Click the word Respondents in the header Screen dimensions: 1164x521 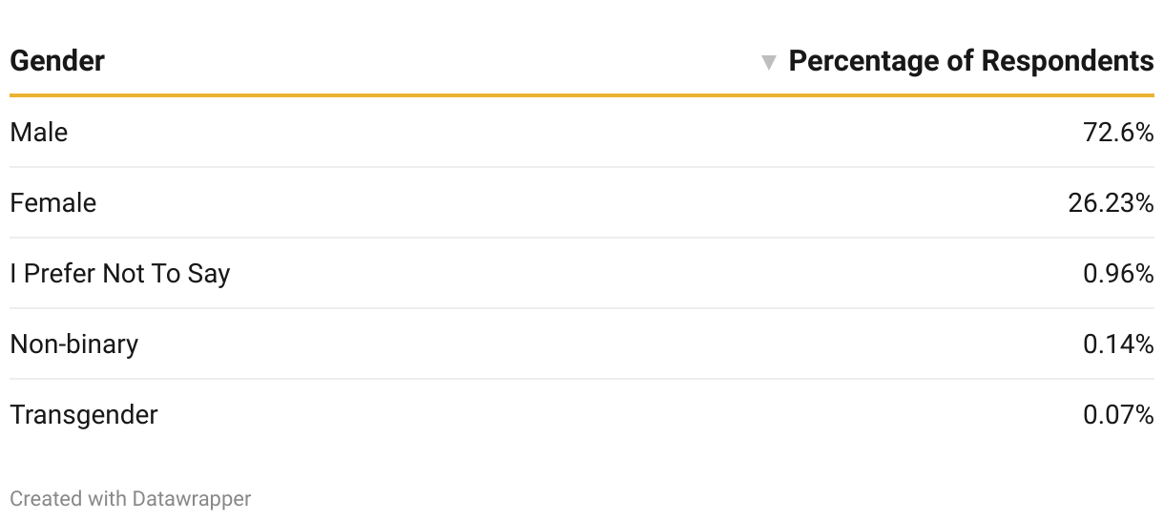click(x=1068, y=61)
